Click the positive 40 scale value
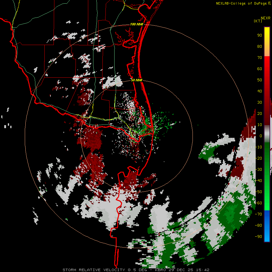The image size is (272, 272). 260,91
